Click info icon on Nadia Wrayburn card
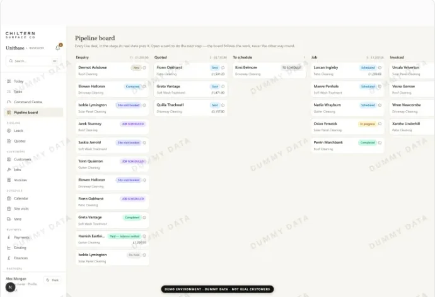 [x=380, y=105]
